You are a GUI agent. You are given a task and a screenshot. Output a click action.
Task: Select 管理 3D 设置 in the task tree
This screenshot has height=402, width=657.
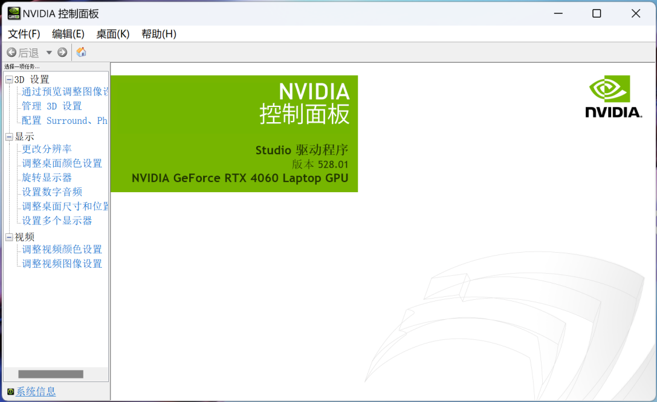(52, 106)
